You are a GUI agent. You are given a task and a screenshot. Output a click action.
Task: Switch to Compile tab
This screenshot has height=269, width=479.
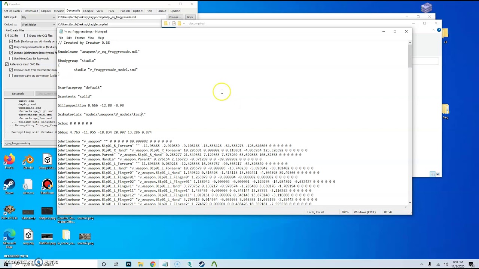[88, 11]
